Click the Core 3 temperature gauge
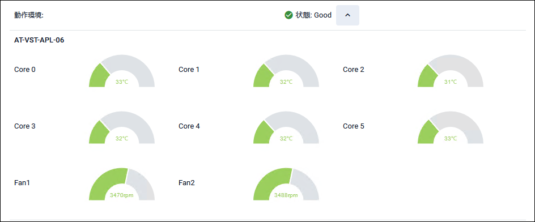 click(x=122, y=127)
